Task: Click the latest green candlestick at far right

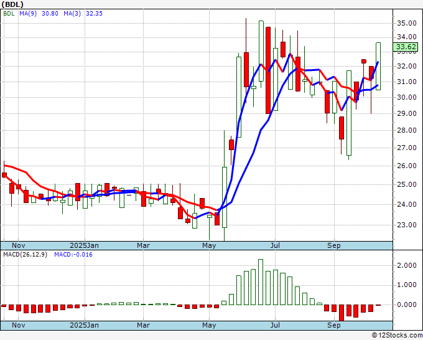Action: pyautogui.click(x=378, y=65)
